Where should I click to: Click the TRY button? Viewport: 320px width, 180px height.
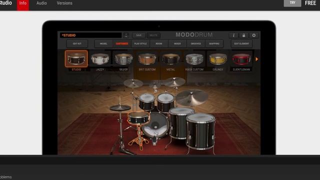[292, 3]
